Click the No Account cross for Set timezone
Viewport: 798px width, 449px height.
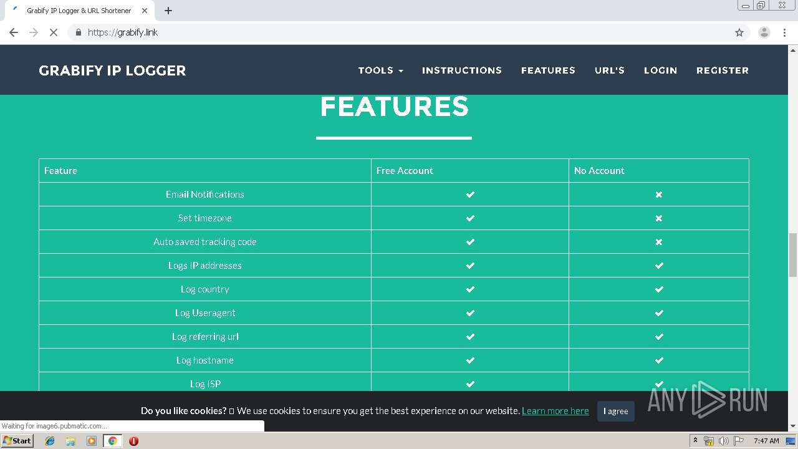[x=659, y=218]
